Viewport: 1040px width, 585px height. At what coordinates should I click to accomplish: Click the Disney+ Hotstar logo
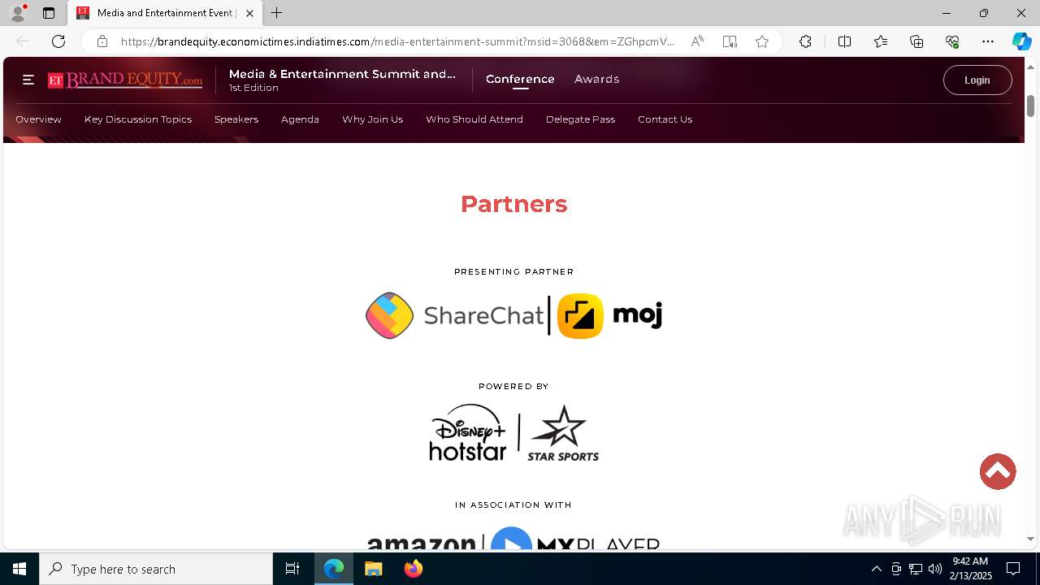468,433
